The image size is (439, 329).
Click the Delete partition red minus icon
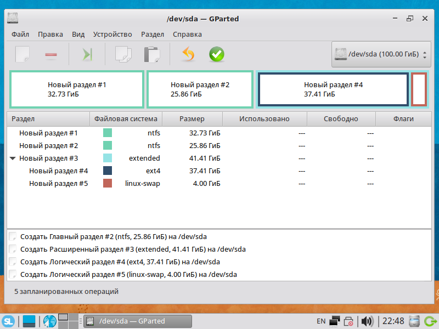pyautogui.click(x=51, y=54)
